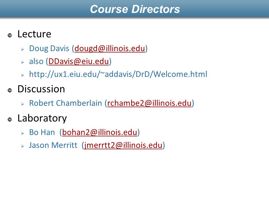This screenshot has width=269, height=202.
Task: Click the arrow bullet before 'also'
Action: coord(22,62)
